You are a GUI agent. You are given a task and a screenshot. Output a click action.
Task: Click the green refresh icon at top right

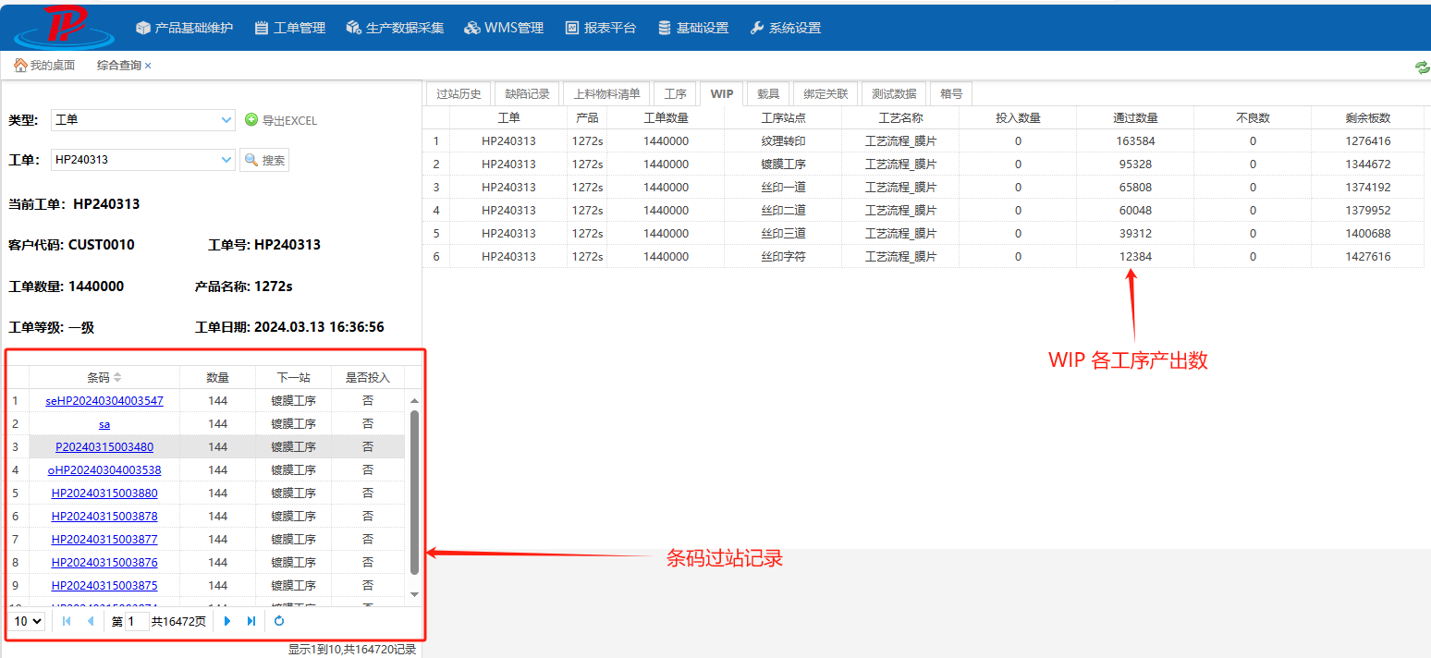pos(1422,67)
